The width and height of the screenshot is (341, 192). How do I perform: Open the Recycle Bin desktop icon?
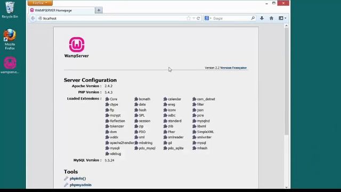click(x=10, y=10)
